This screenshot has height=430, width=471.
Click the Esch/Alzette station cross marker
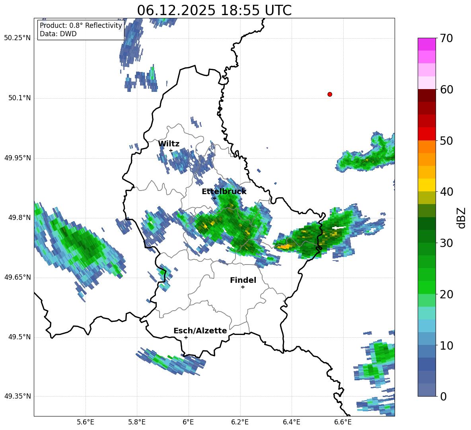point(186,337)
